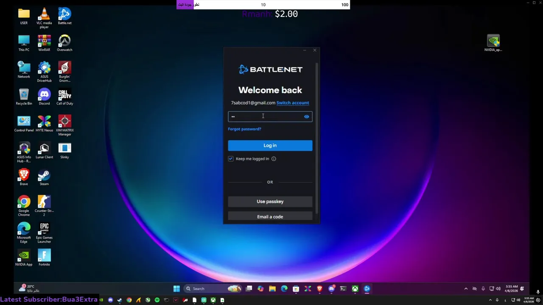Open Brave from taskbar

[319, 289]
